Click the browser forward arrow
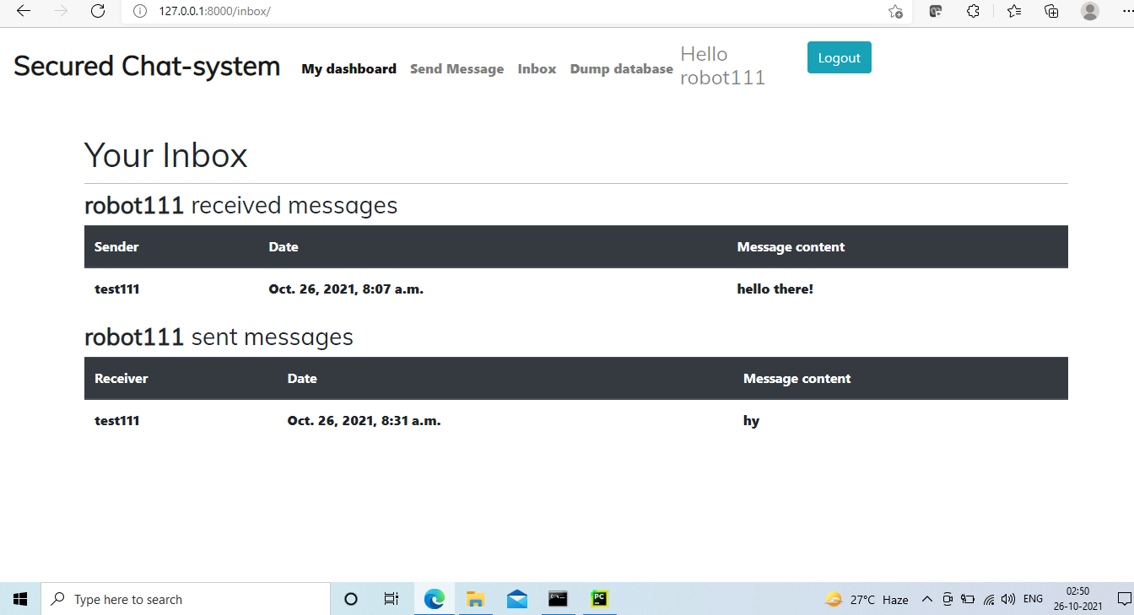This screenshot has width=1134, height=615. point(61,11)
